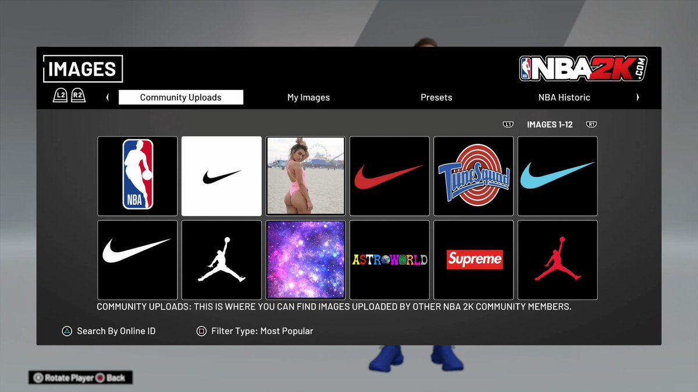Select the NBA logo image
The width and height of the screenshot is (698, 392).
tap(137, 177)
